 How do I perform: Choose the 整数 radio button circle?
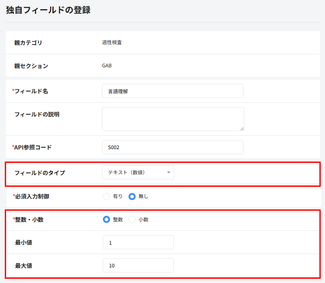pos(106,219)
